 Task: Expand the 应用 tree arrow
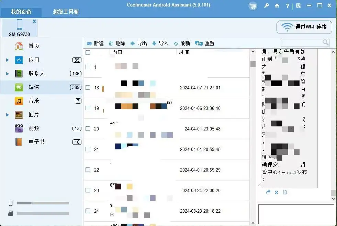[x=8, y=60]
